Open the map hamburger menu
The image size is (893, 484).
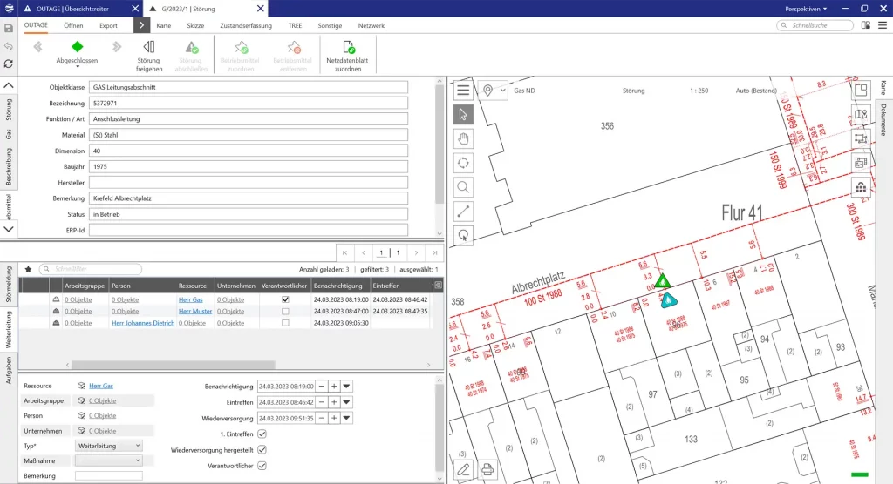click(x=463, y=90)
